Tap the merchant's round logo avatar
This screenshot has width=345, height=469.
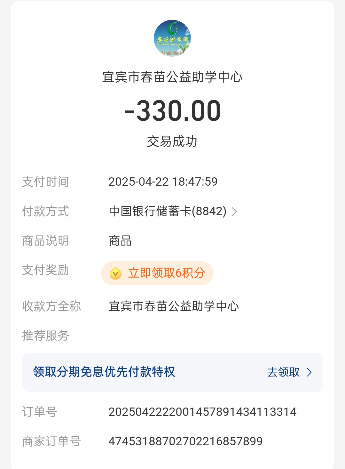point(172,38)
